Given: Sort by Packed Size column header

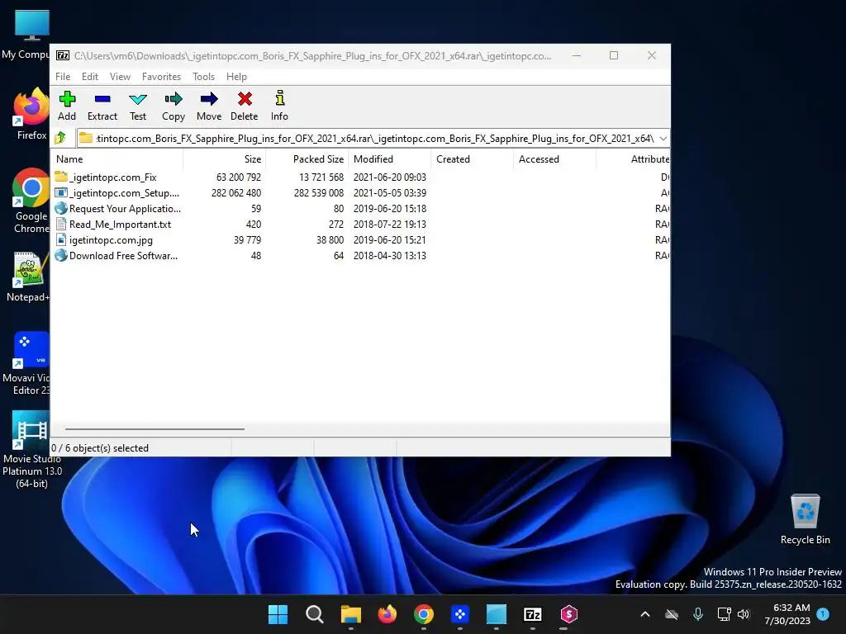Looking at the screenshot, I should pyautogui.click(x=307, y=159).
